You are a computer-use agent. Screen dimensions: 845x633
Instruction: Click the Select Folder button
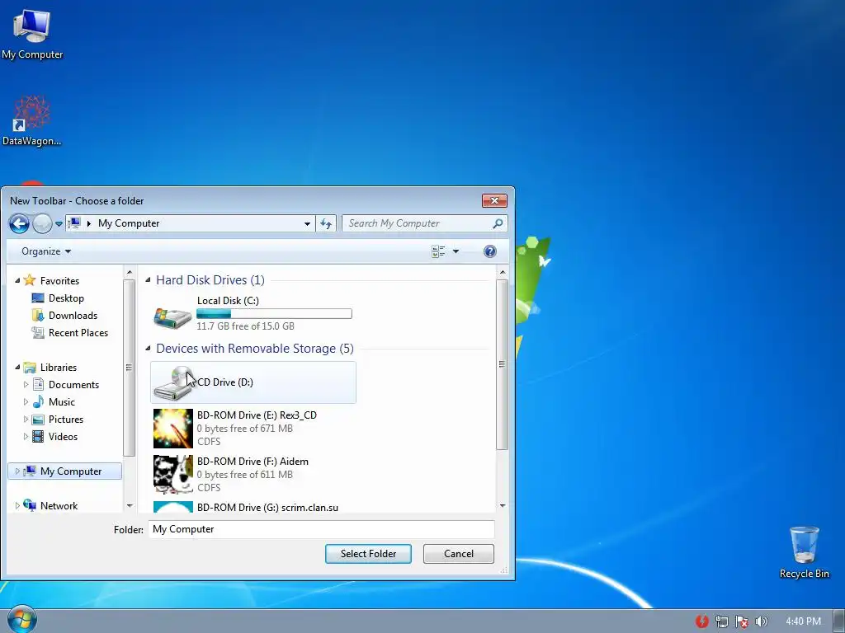click(368, 554)
